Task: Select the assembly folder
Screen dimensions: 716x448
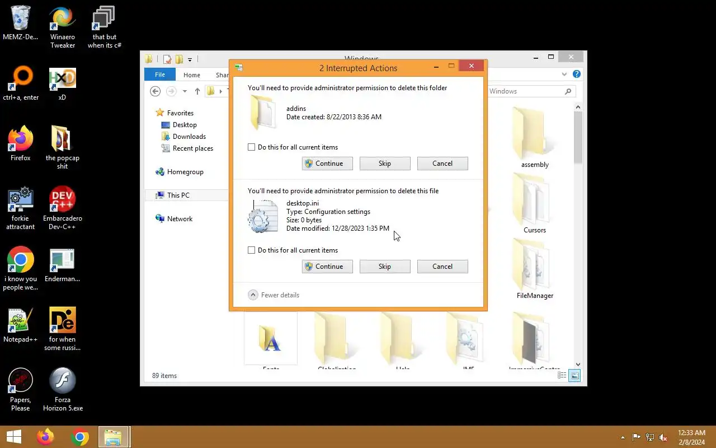Action: point(535,138)
